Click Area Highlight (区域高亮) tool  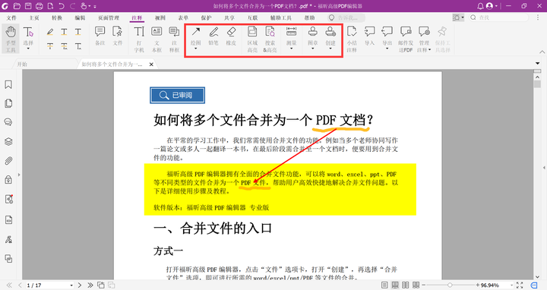tap(252, 39)
